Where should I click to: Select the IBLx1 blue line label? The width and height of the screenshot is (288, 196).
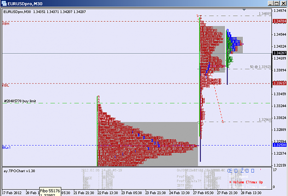[x=6, y=147]
